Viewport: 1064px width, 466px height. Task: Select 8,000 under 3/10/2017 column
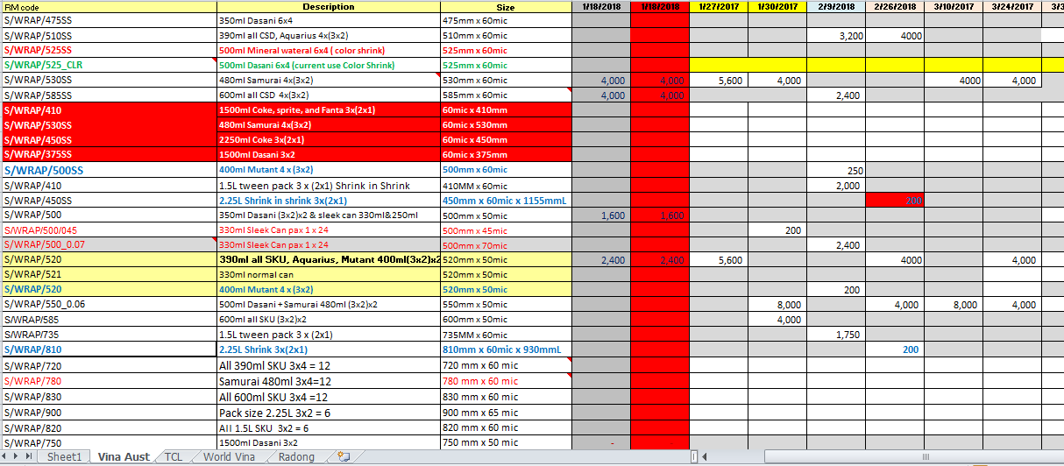[954, 305]
